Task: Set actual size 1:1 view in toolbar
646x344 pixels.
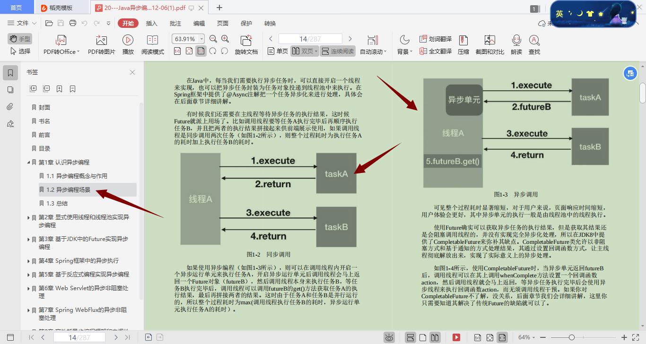Action: (177, 51)
